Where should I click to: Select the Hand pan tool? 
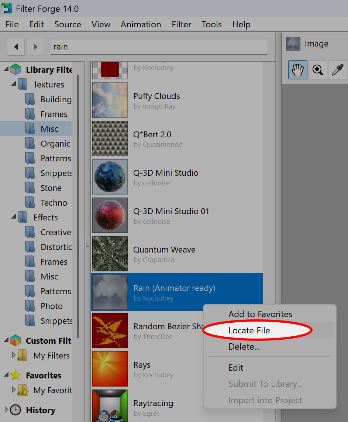coord(297,70)
